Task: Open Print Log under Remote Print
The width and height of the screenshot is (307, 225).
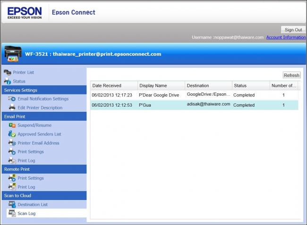Action: [26, 187]
